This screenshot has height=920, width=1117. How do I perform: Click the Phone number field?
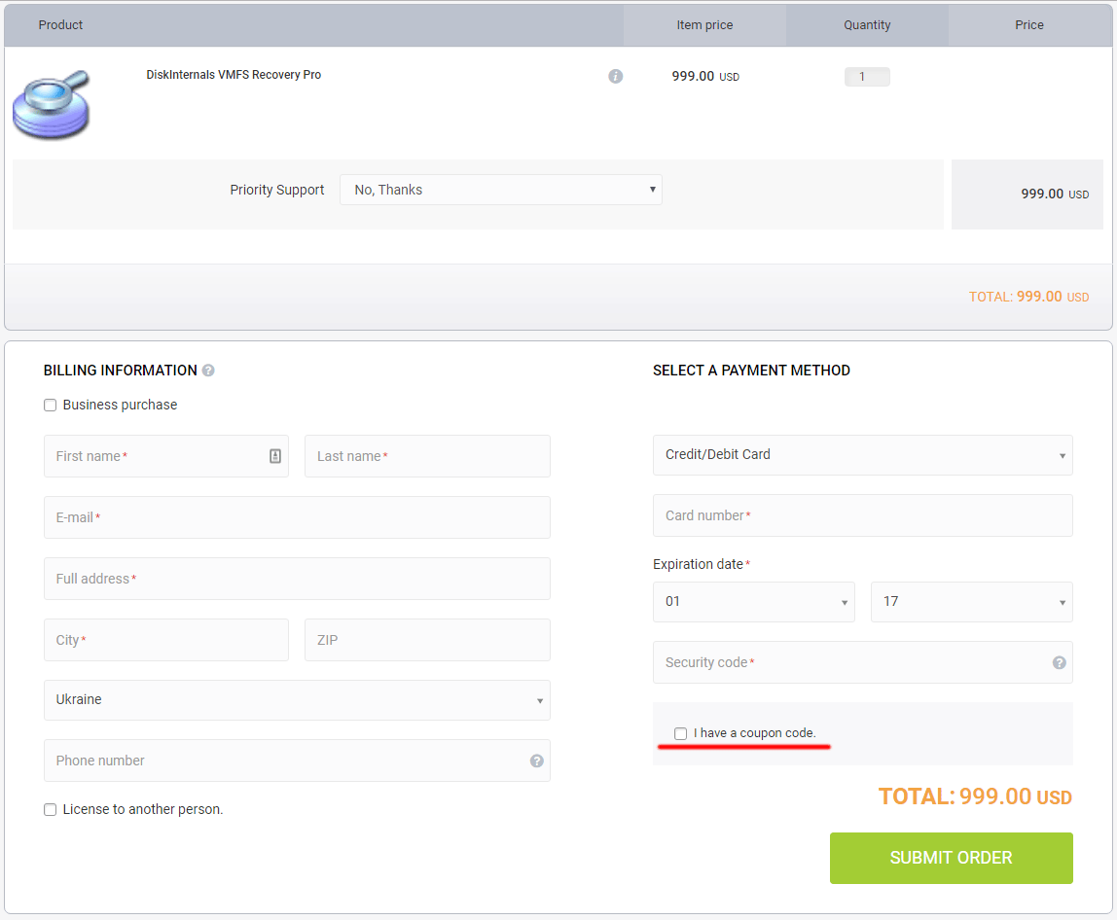click(297, 761)
